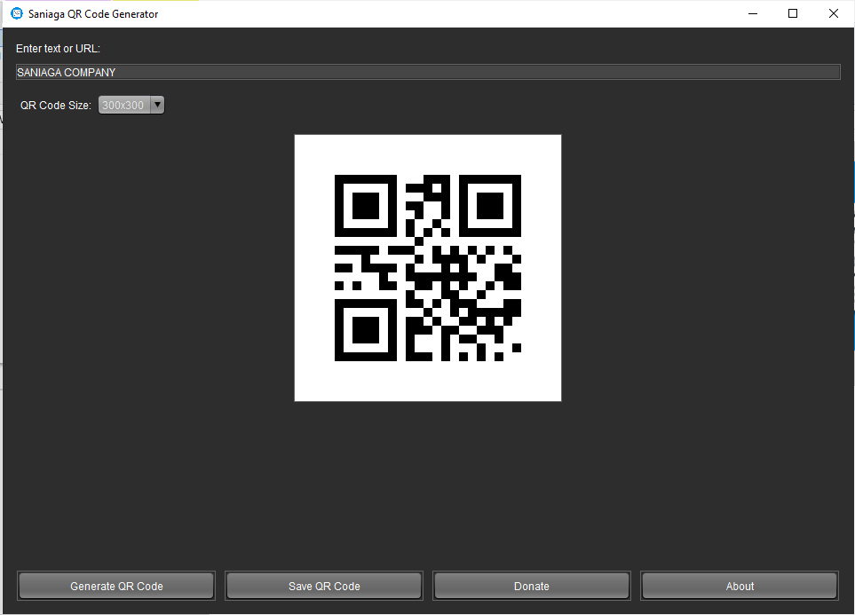855x615 pixels.
Task: Click the Enter text or URL label
Action: [58, 49]
